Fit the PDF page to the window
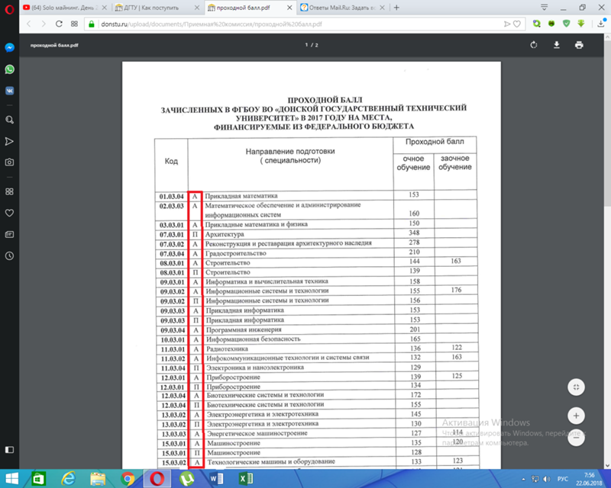This screenshot has height=488, width=611. [x=576, y=387]
